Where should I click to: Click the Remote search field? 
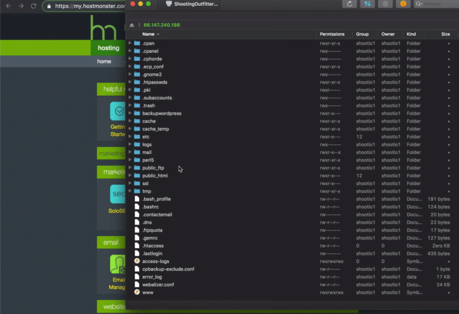(x=436, y=4)
